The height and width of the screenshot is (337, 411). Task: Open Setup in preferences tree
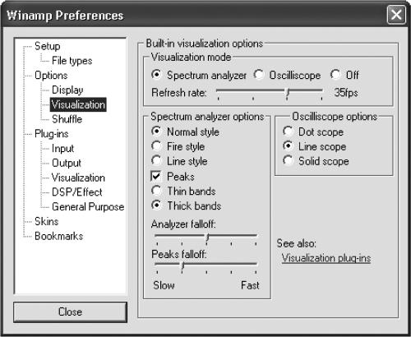tap(47, 46)
